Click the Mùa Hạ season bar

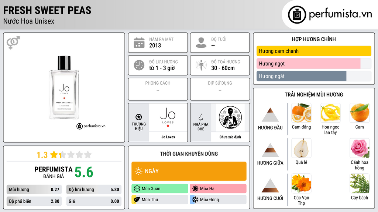218,189
